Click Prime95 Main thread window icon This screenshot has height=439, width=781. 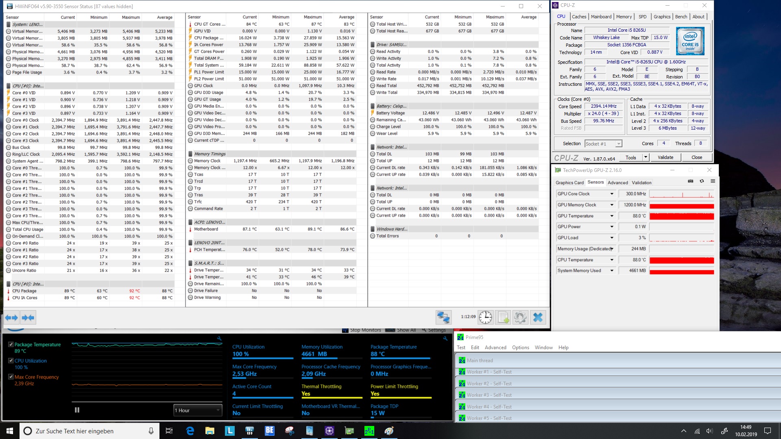[462, 360]
